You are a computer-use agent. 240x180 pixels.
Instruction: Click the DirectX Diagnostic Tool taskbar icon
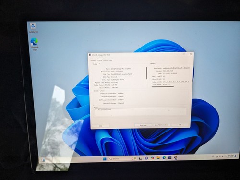click(176, 157)
